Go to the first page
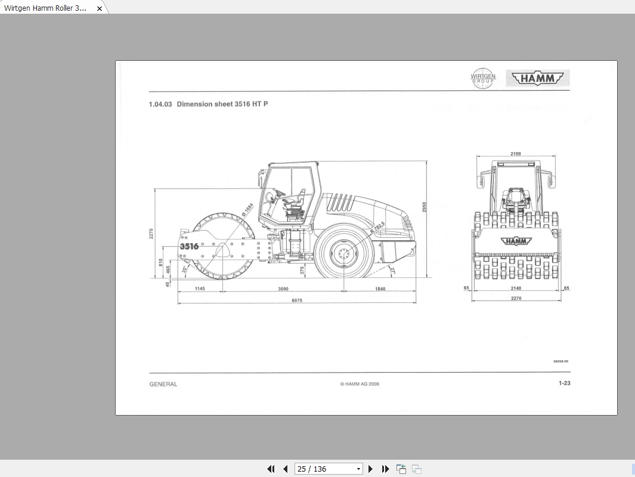Image resolution: width=635 pixels, height=477 pixels. point(271,469)
